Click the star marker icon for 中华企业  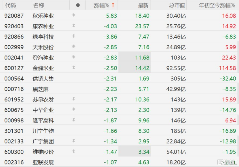pos(74,109)
